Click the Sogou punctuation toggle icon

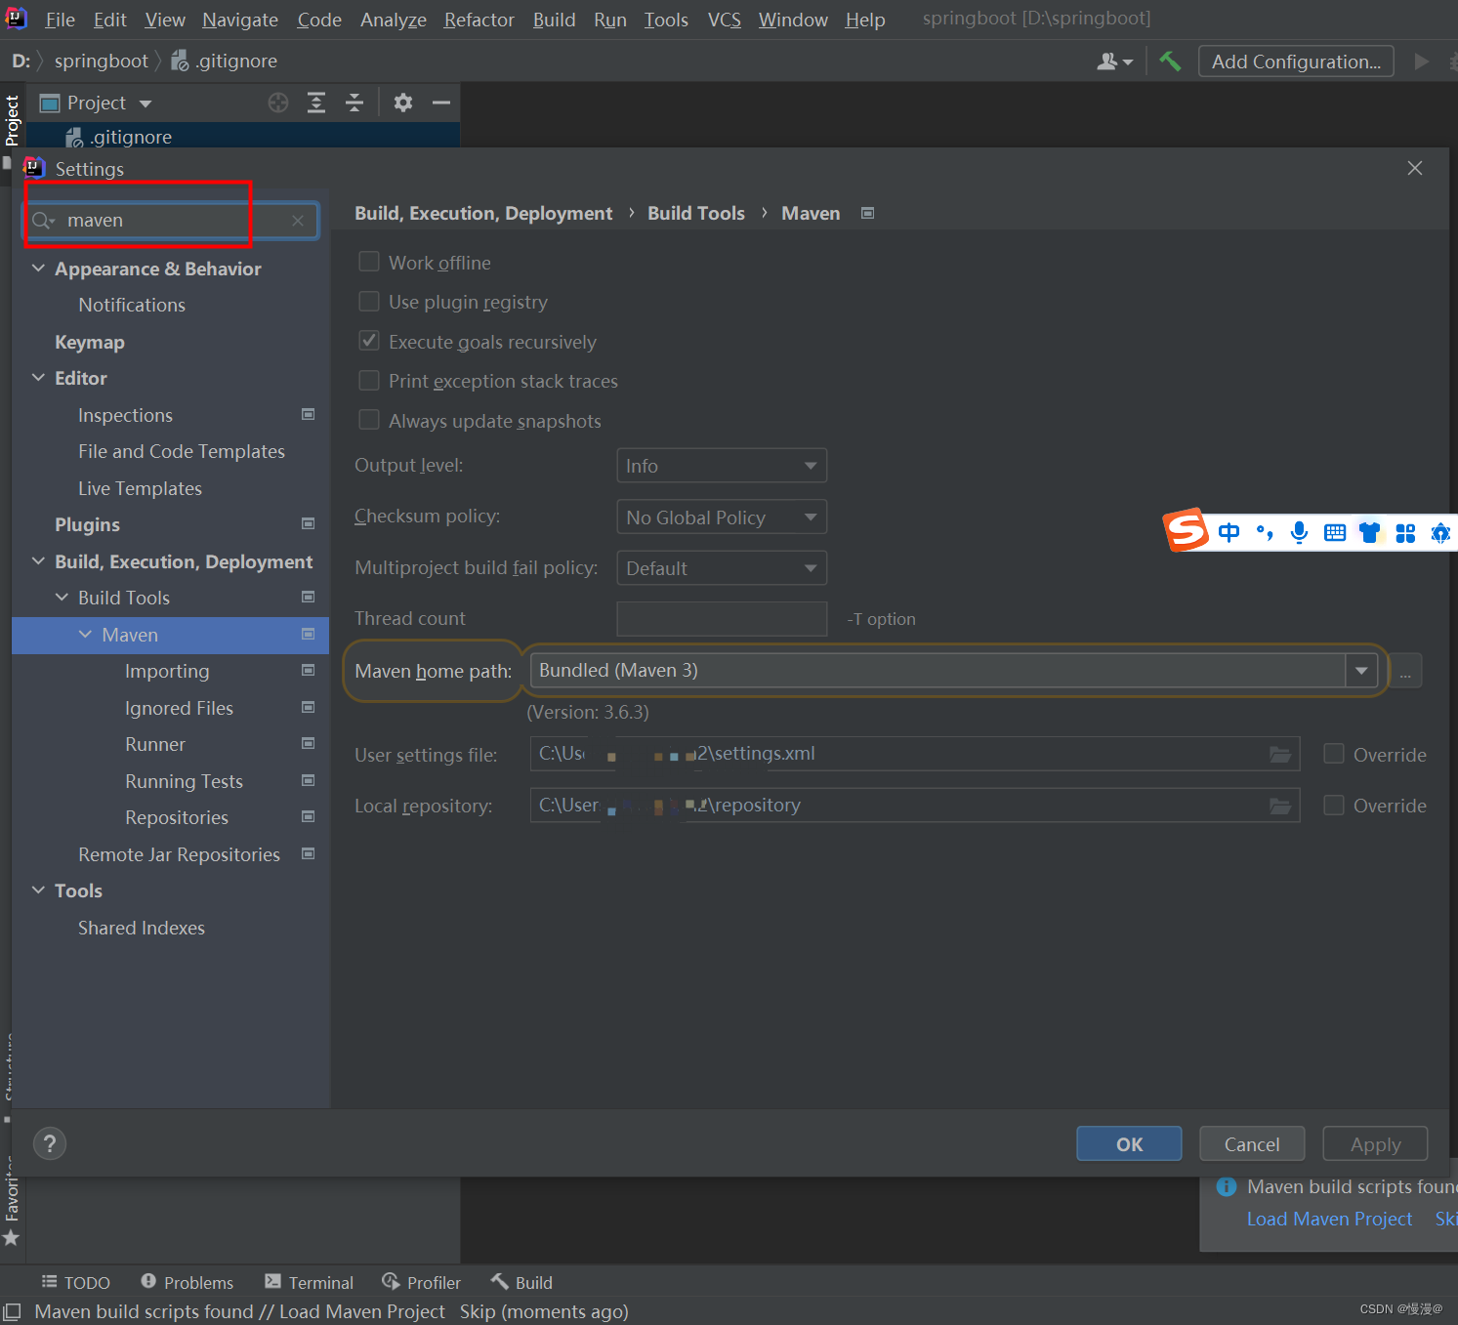(1265, 532)
